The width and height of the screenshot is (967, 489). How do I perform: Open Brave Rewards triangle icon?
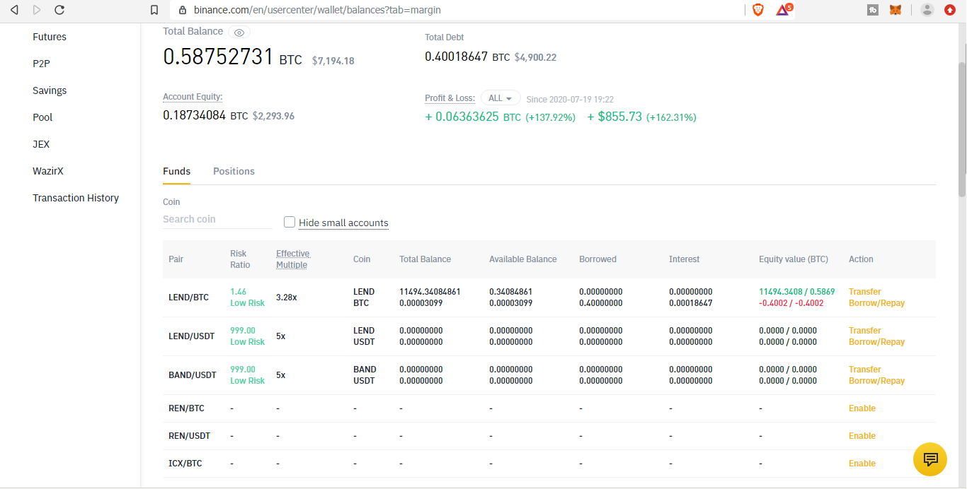[x=783, y=10]
